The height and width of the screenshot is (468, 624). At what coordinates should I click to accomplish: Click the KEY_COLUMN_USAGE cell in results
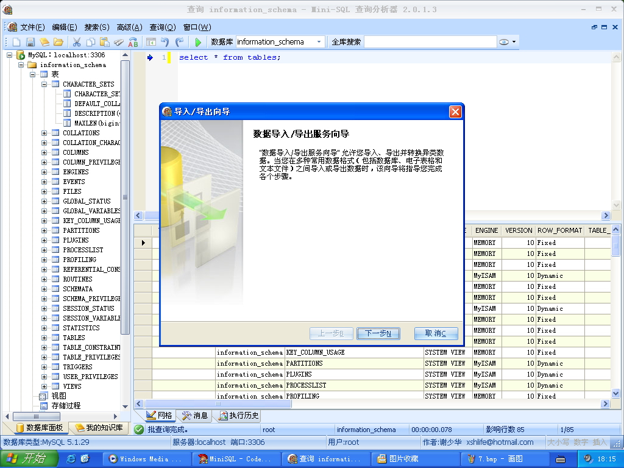click(354, 353)
